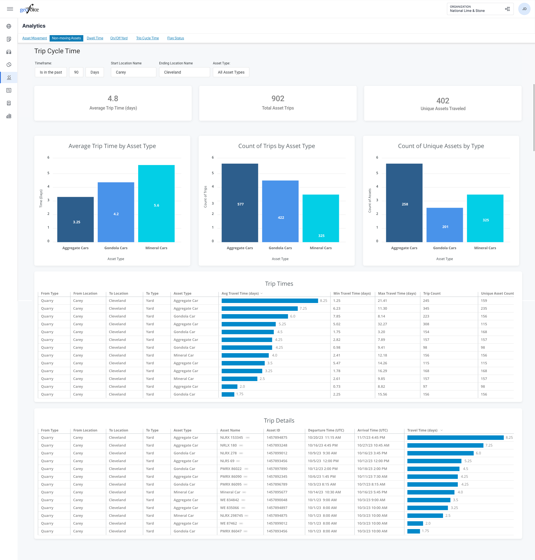The height and width of the screenshot is (560, 535).
Task: Click the Start Location Name field
Action: point(133,72)
